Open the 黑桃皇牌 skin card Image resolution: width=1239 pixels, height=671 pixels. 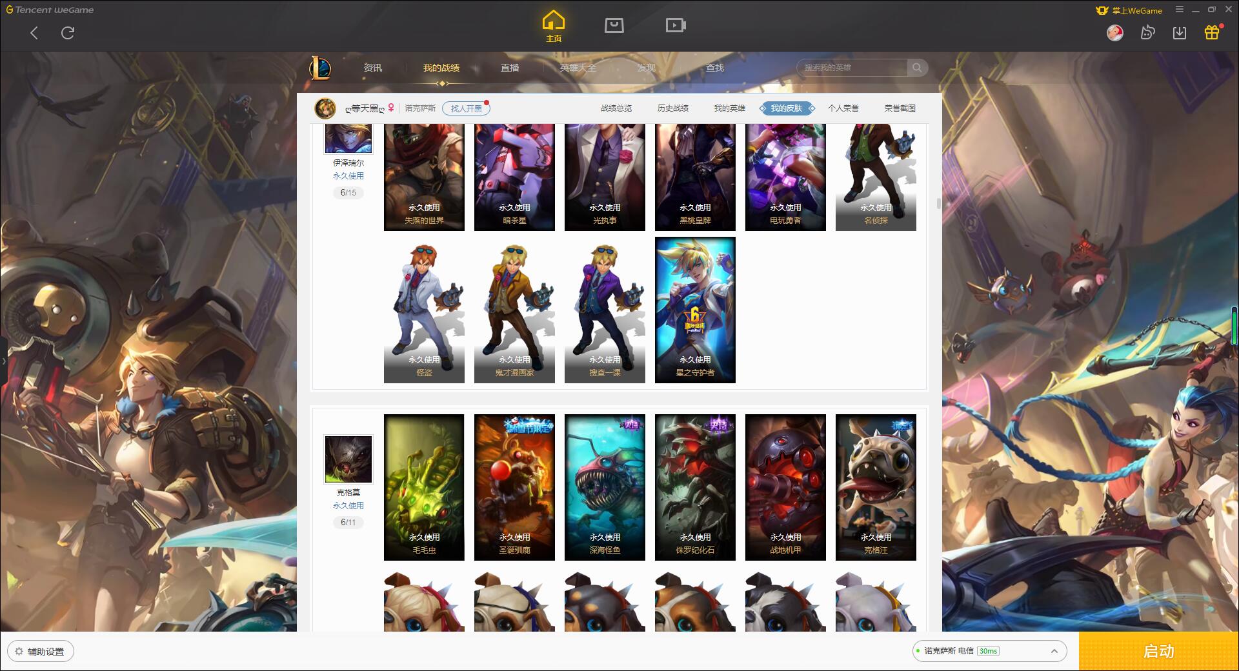695,177
